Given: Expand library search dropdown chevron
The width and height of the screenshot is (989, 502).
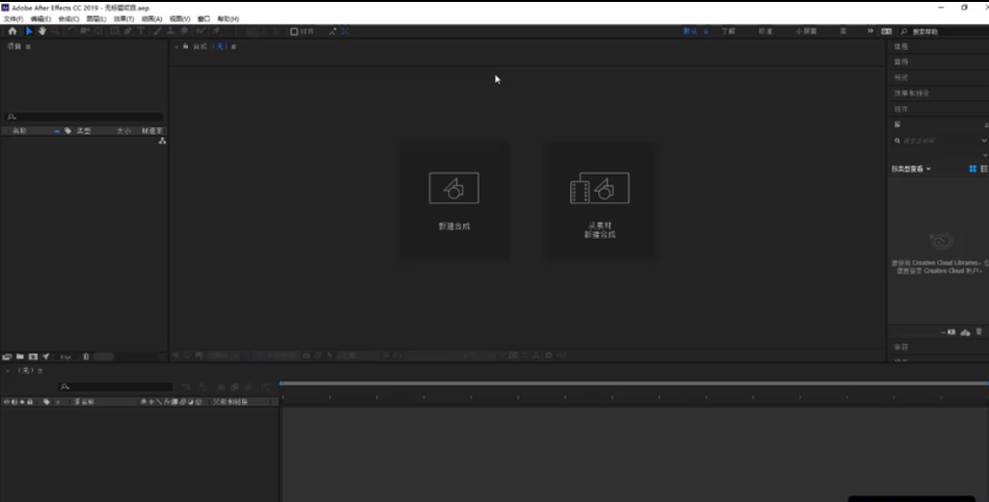Looking at the screenshot, I should (984, 141).
